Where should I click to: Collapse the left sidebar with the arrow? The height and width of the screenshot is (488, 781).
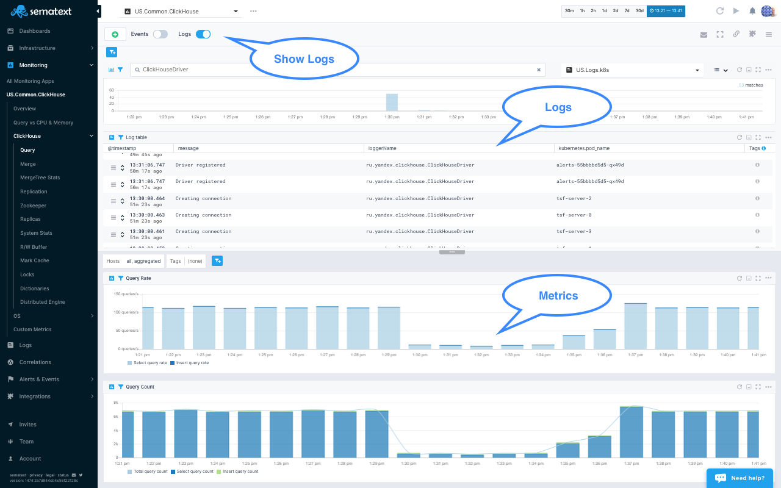[x=99, y=11]
